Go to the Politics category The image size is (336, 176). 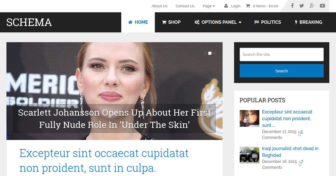coord(268,22)
